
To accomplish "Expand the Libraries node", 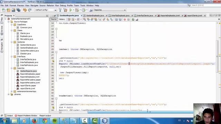I will (x=9, y=94).
